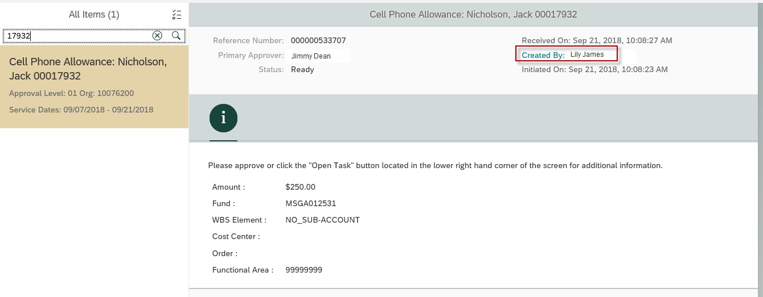Image resolution: width=763 pixels, height=297 pixels.
Task: Click the All Items (1) header
Action: [94, 15]
